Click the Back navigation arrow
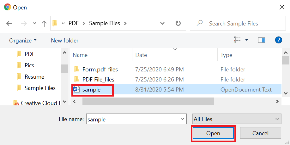Viewport: 290px width, 145px height. pos(9,23)
